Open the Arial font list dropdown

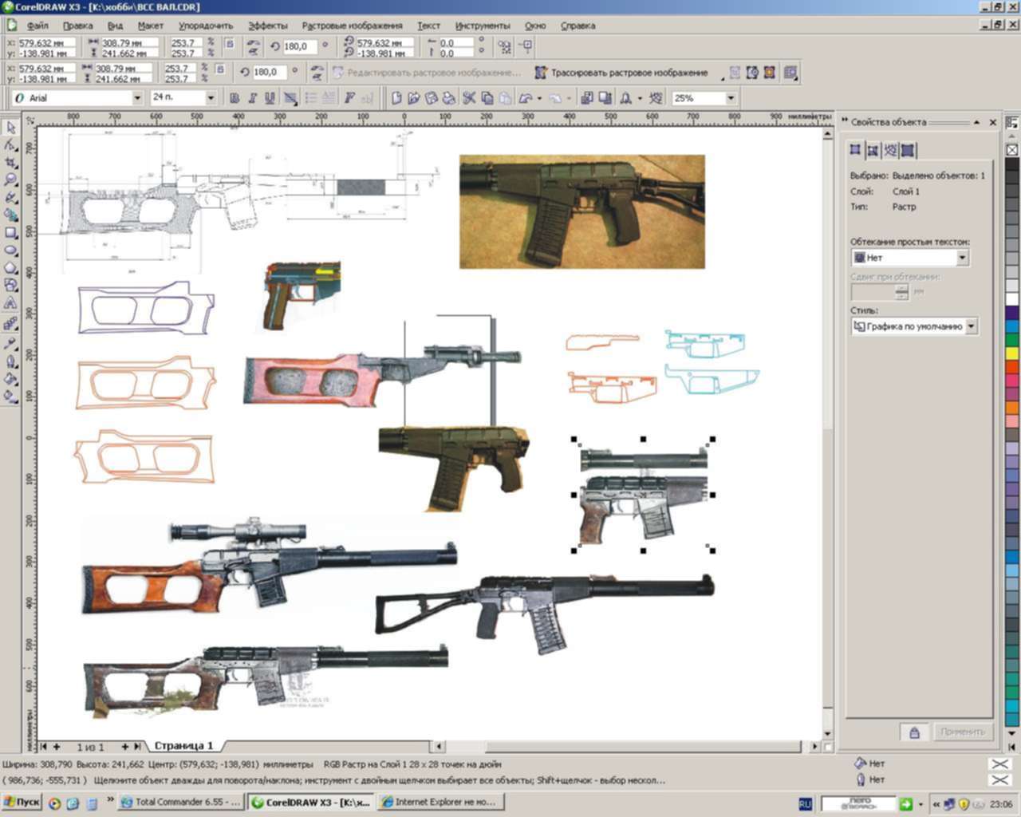[x=137, y=97]
